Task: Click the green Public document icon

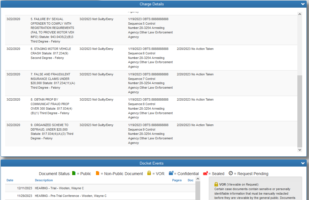Action: (x=74, y=173)
